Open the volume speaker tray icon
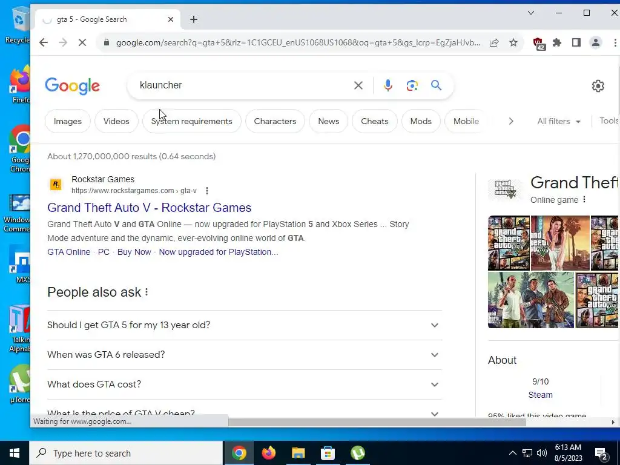 point(542,453)
